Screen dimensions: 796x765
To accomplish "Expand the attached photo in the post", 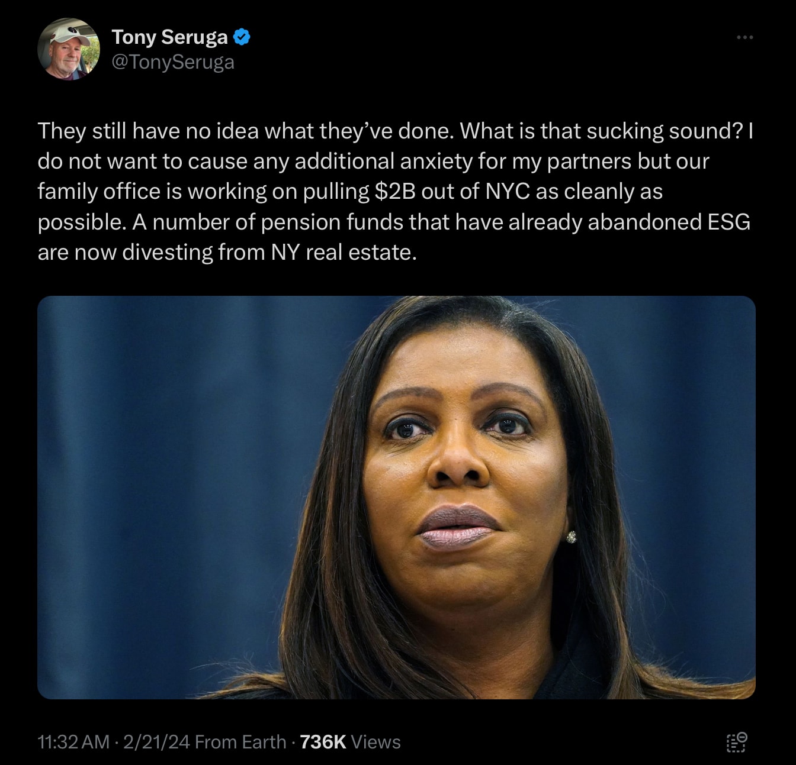I will pos(396,497).
